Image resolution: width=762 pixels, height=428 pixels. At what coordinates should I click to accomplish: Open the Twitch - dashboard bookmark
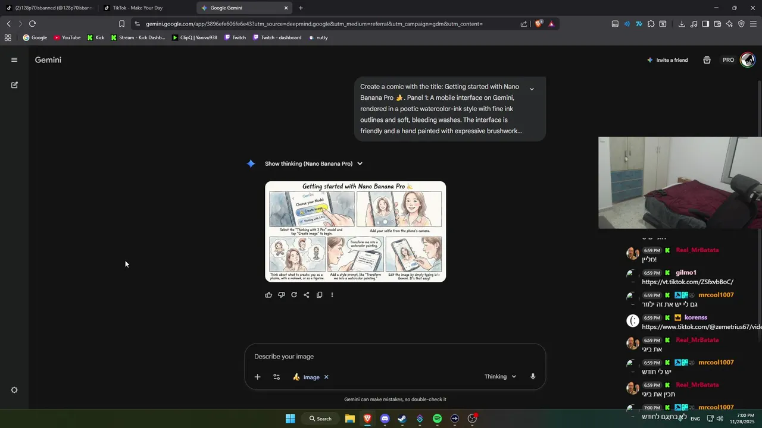pyautogui.click(x=277, y=37)
